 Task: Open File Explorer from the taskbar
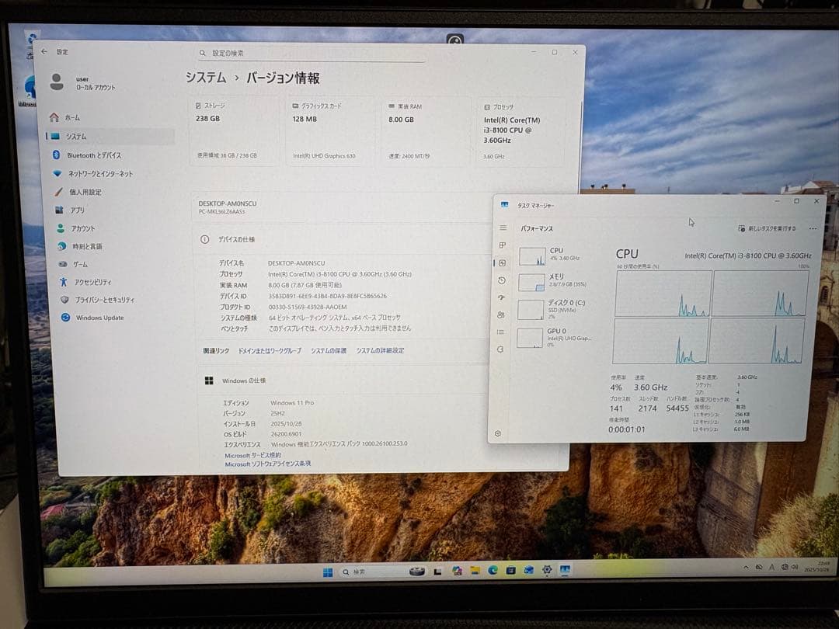point(475,569)
